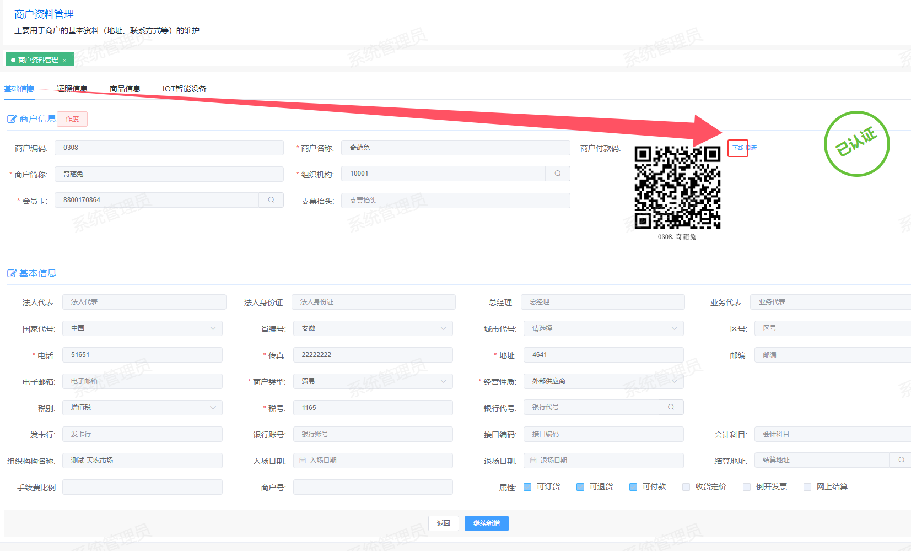
Task: Click the 支票抬头 input field
Action: 456,201
